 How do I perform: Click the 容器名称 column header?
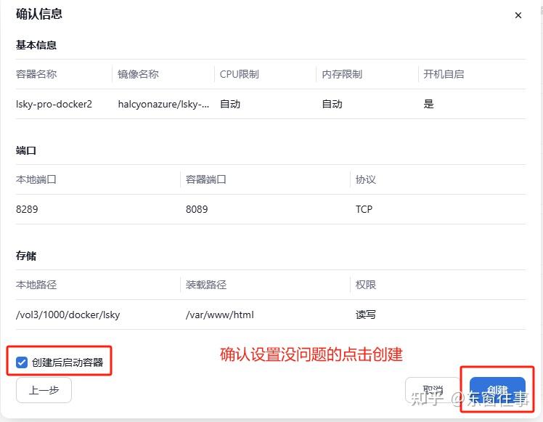[36, 74]
